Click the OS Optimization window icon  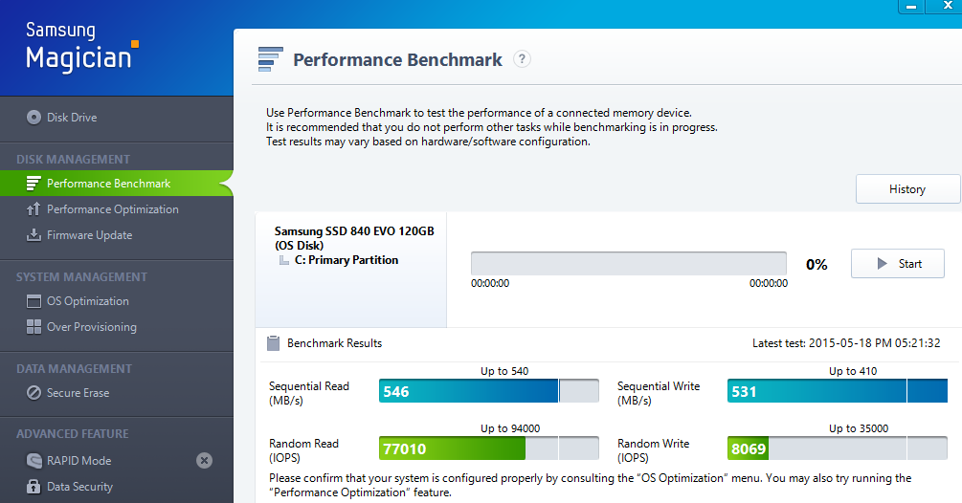pyautogui.click(x=34, y=301)
